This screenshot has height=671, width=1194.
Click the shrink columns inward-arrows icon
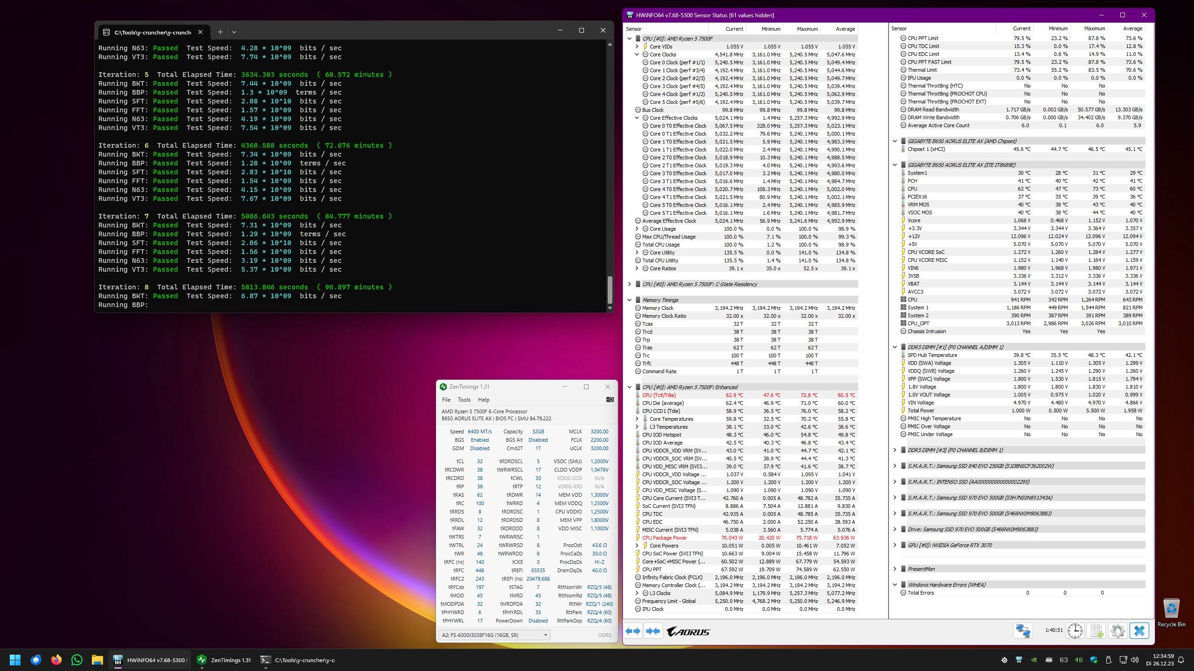coord(653,631)
